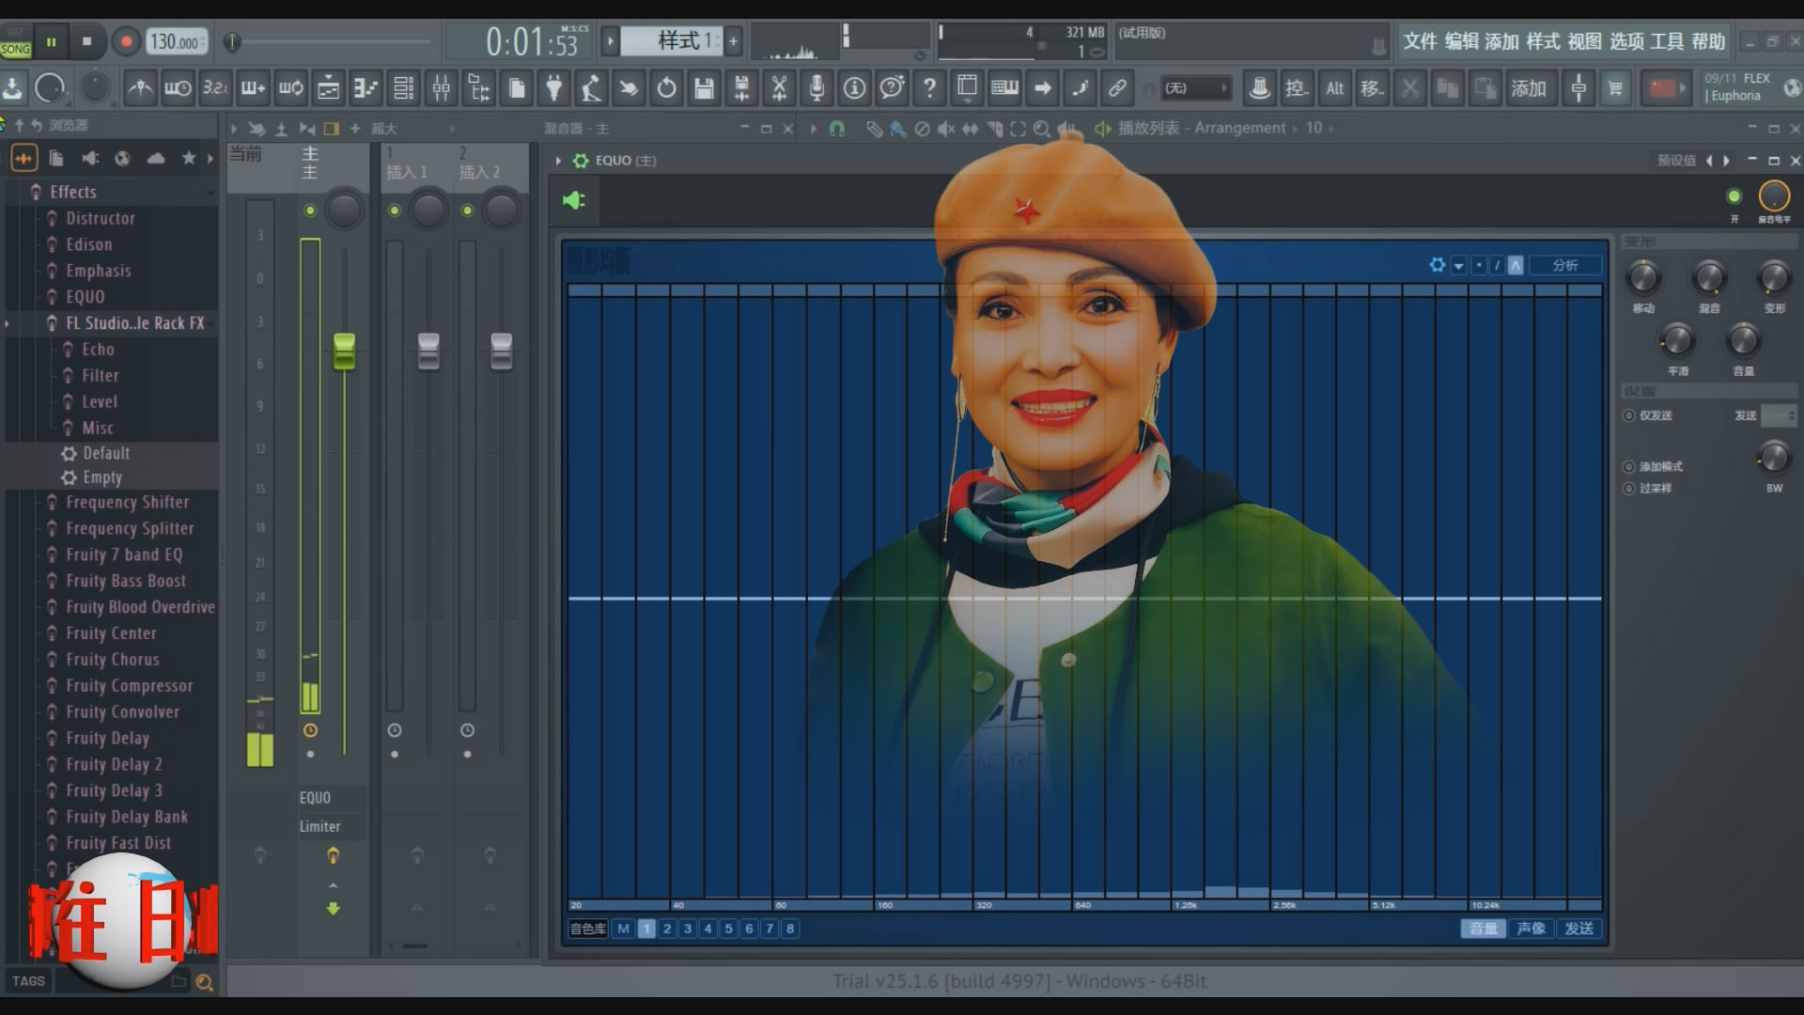Open the 工具 menu
1804x1015 pixels.
click(1667, 41)
